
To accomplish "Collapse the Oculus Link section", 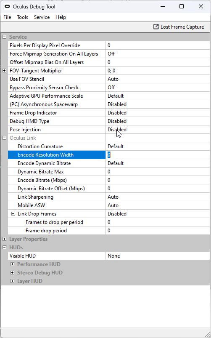I will [5, 138].
